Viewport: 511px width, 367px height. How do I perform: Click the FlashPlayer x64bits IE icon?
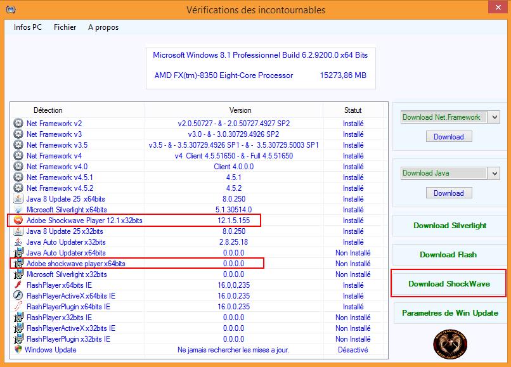point(18,285)
